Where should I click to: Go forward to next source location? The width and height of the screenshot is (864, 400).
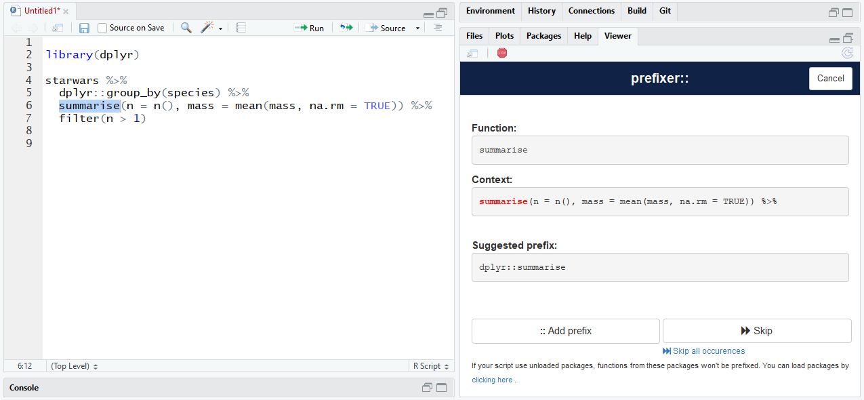pyautogui.click(x=32, y=28)
